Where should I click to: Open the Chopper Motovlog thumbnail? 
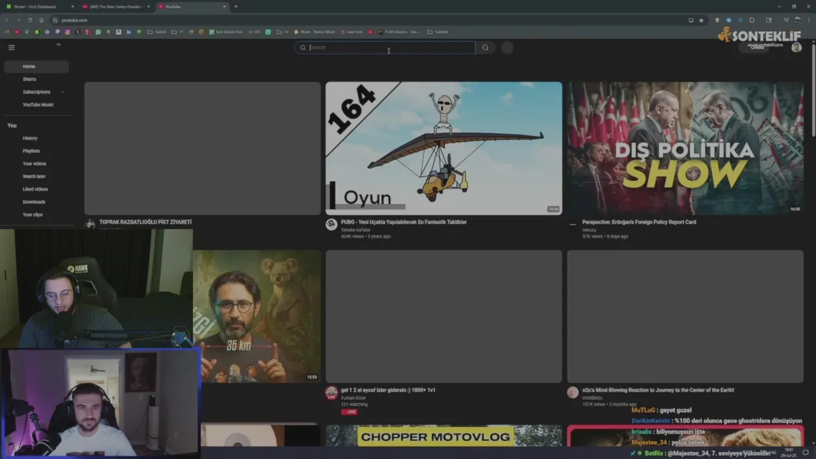pyautogui.click(x=444, y=437)
